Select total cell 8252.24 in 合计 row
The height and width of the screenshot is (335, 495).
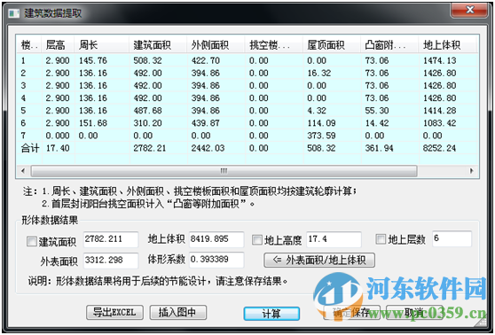pos(439,148)
